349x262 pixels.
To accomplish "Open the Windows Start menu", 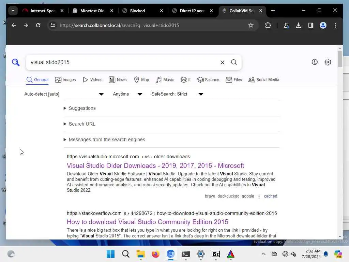I will click(x=110, y=254).
